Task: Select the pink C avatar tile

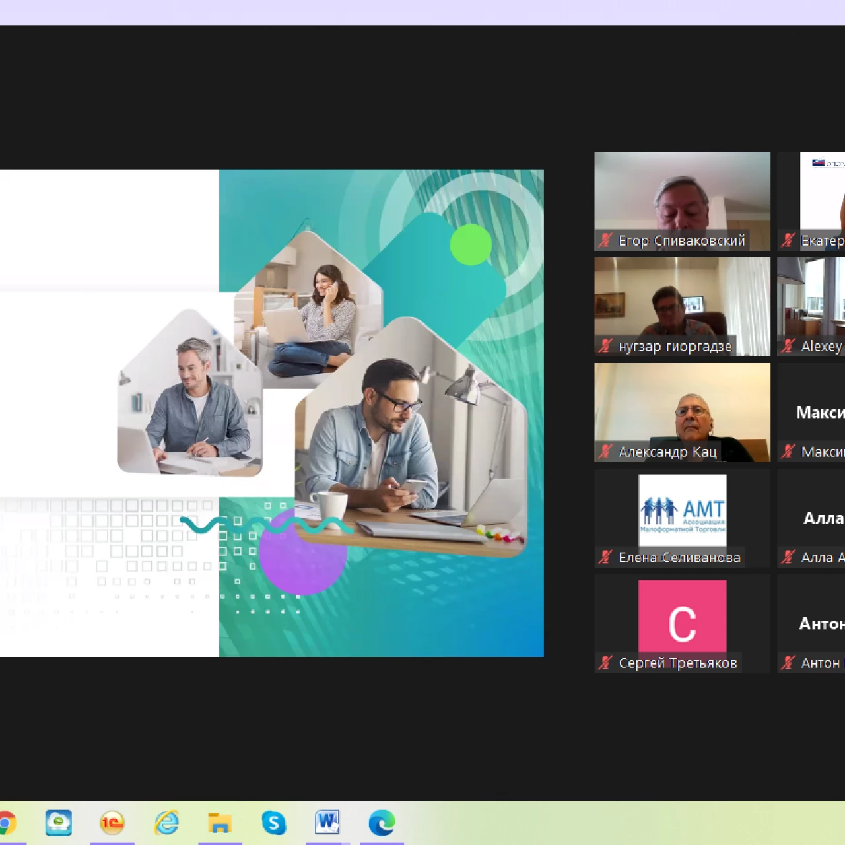Action: (x=682, y=624)
